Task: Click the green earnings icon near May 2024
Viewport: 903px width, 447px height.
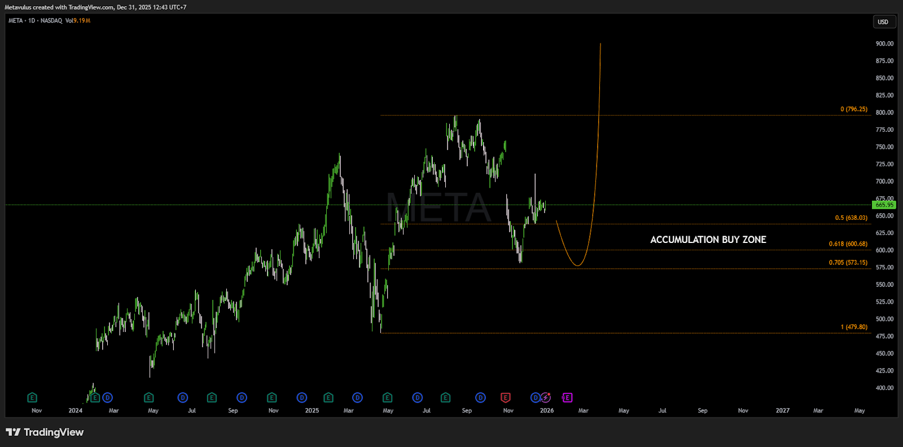Action: [148, 397]
